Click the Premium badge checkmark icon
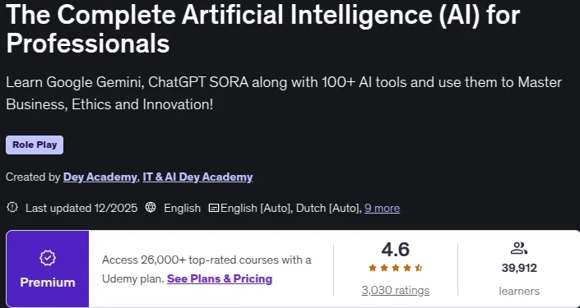Screen dimensions: 580x308 pyautogui.click(x=48, y=259)
